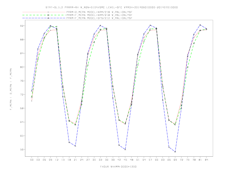Click x-axis tick label 06
The width and height of the screenshot is (225, 174).
44,160
